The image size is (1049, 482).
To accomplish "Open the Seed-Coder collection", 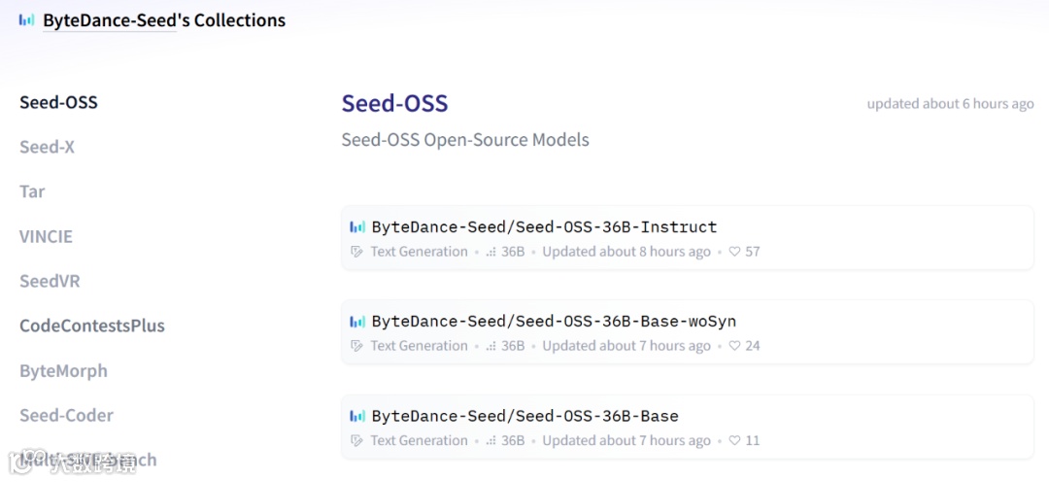I will (x=66, y=415).
